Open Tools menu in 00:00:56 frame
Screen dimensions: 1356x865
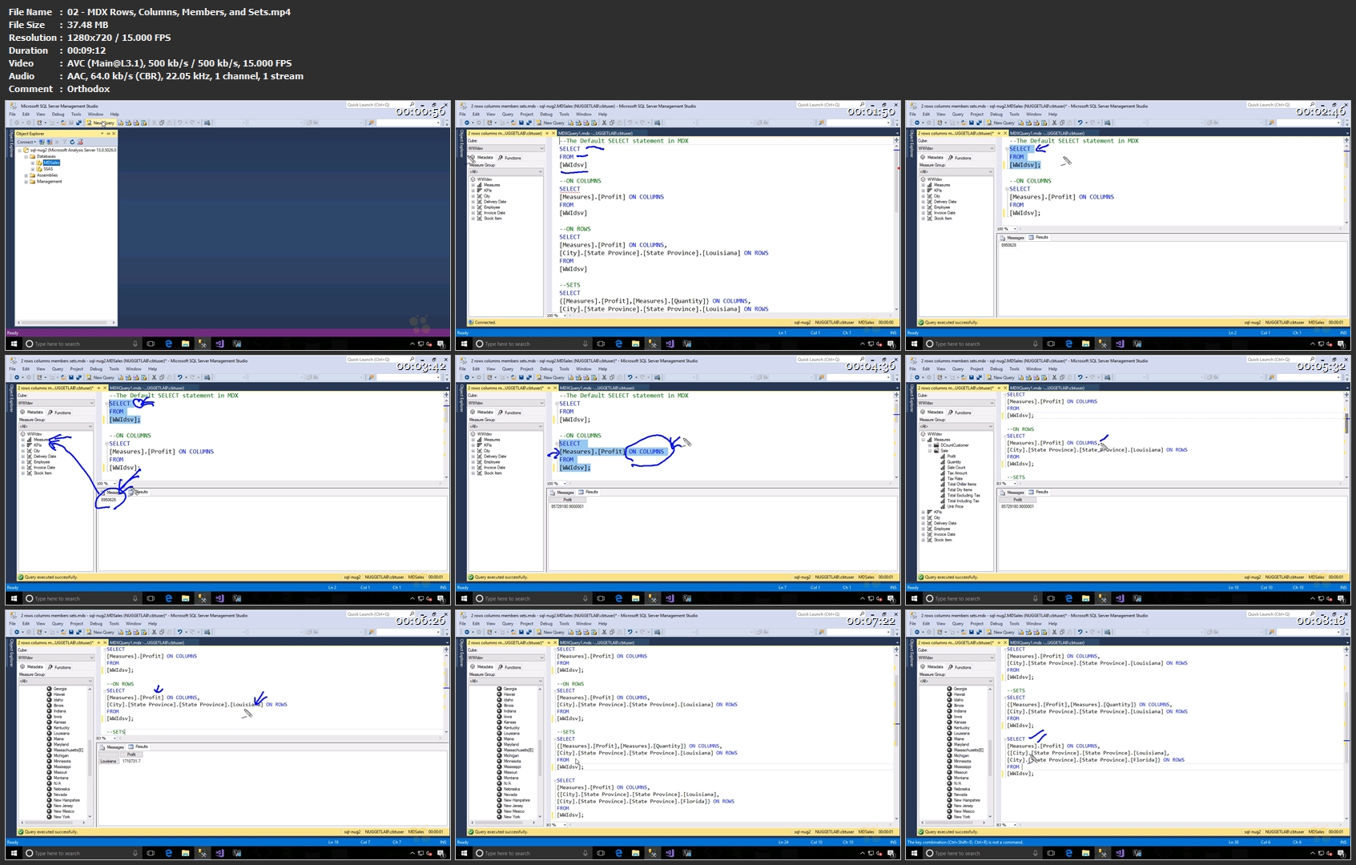tap(76, 114)
